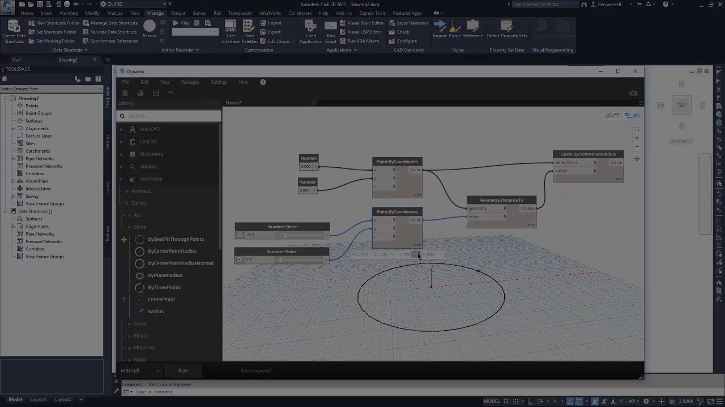
Task: Expand the 15.5 Number Slider options
Action: pos(240,235)
